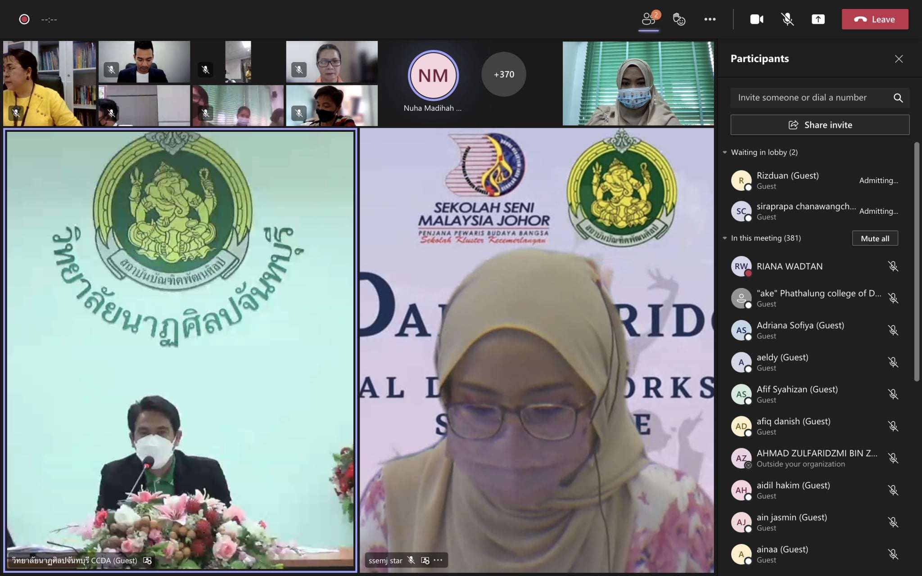Click the Invite someone or dial field
Screen dimensions: 922x576
[x=802, y=98]
